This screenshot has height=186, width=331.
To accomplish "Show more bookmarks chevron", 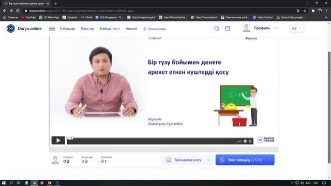I will [326, 17].
